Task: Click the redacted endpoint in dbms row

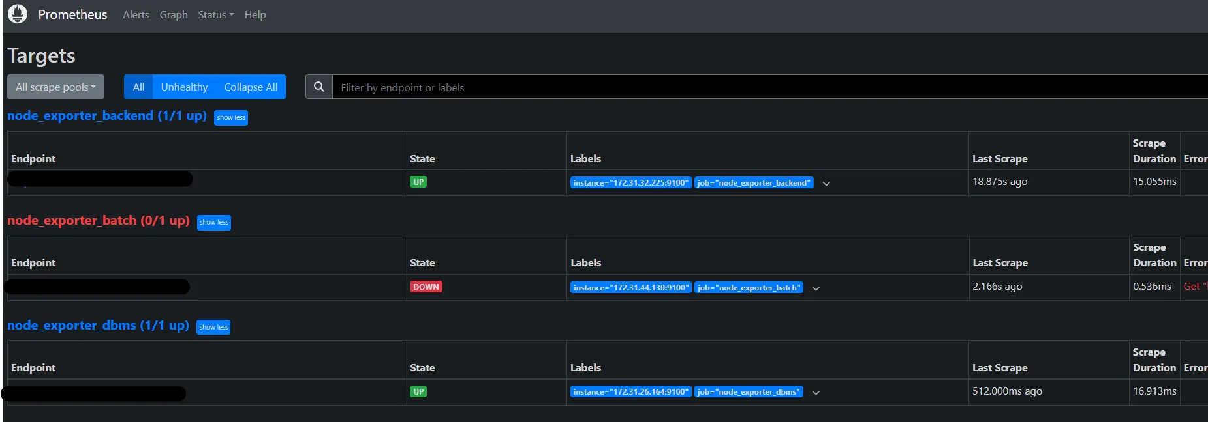Action: click(93, 393)
